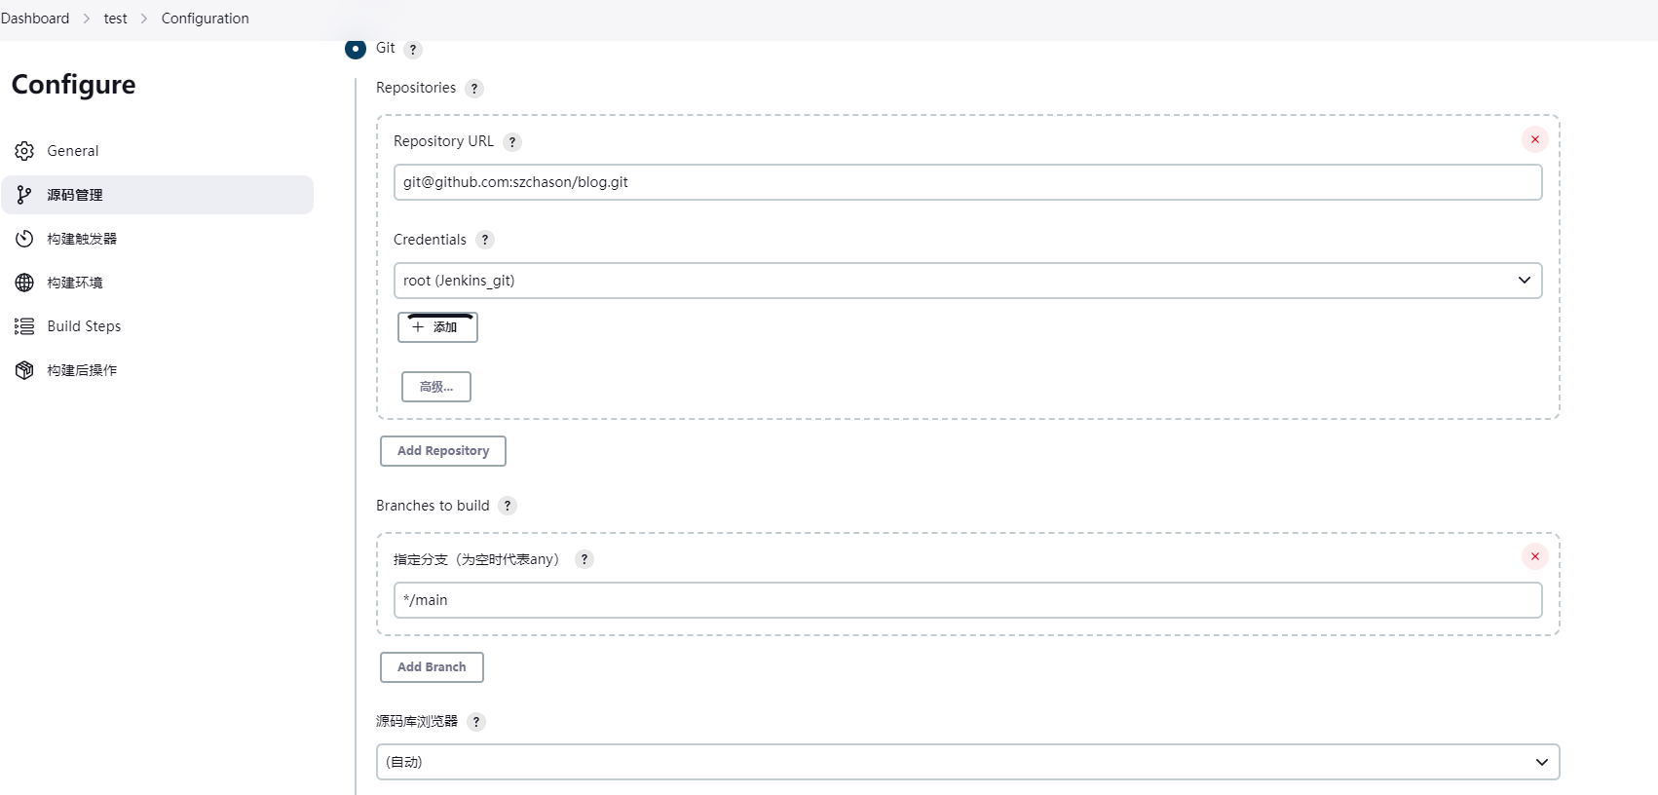The height and width of the screenshot is (795, 1658).
Task: Click the Build Steps list icon
Action: (24, 326)
